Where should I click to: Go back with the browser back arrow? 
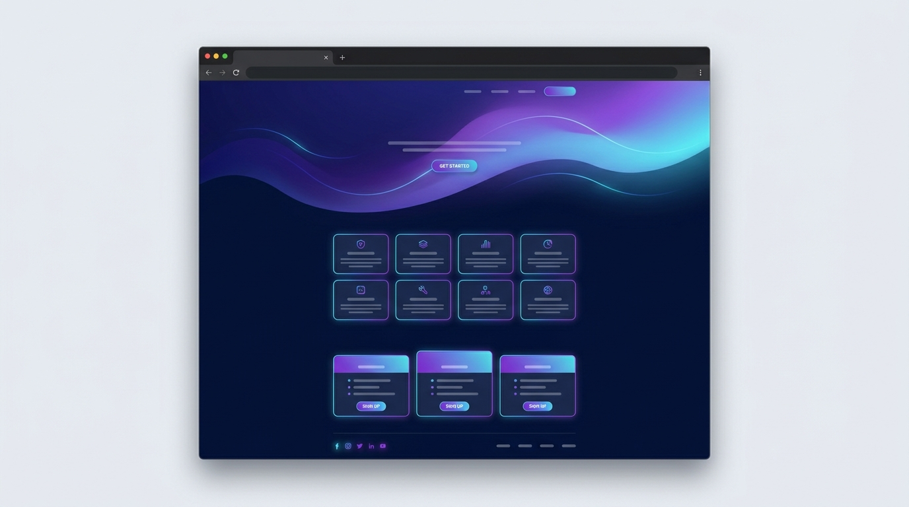tap(209, 73)
